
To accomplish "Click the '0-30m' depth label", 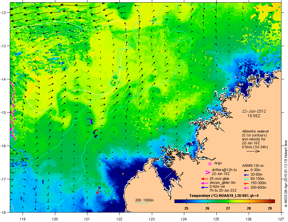I will point(255,170).
